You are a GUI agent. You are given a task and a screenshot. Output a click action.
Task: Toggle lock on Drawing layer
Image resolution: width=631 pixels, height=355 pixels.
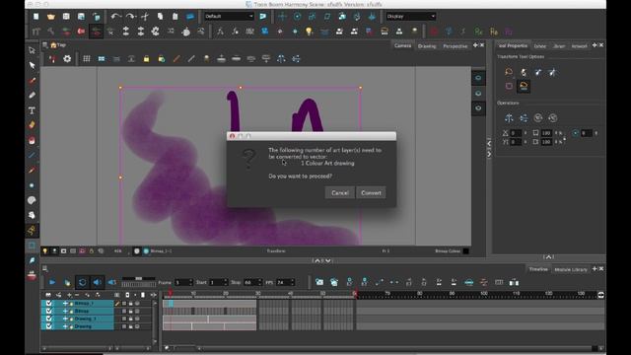(130, 326)
